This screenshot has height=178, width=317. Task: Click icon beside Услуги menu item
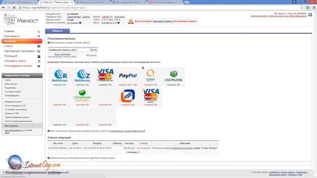pos(39,46)
